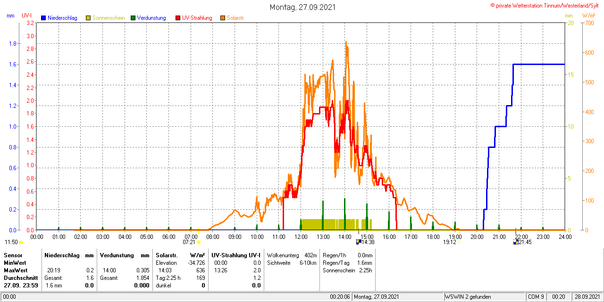Click the min axis unit label
604x302 pixels.
(x=569, y=16)
